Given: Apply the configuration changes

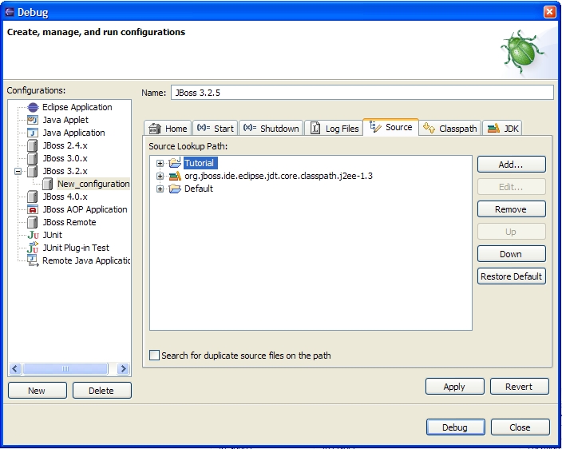Looking at the screenshot, I should (454, 387).
